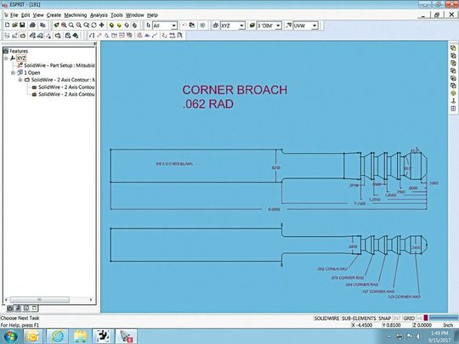
Task: Open the Window menu
Action: [134, 15]
